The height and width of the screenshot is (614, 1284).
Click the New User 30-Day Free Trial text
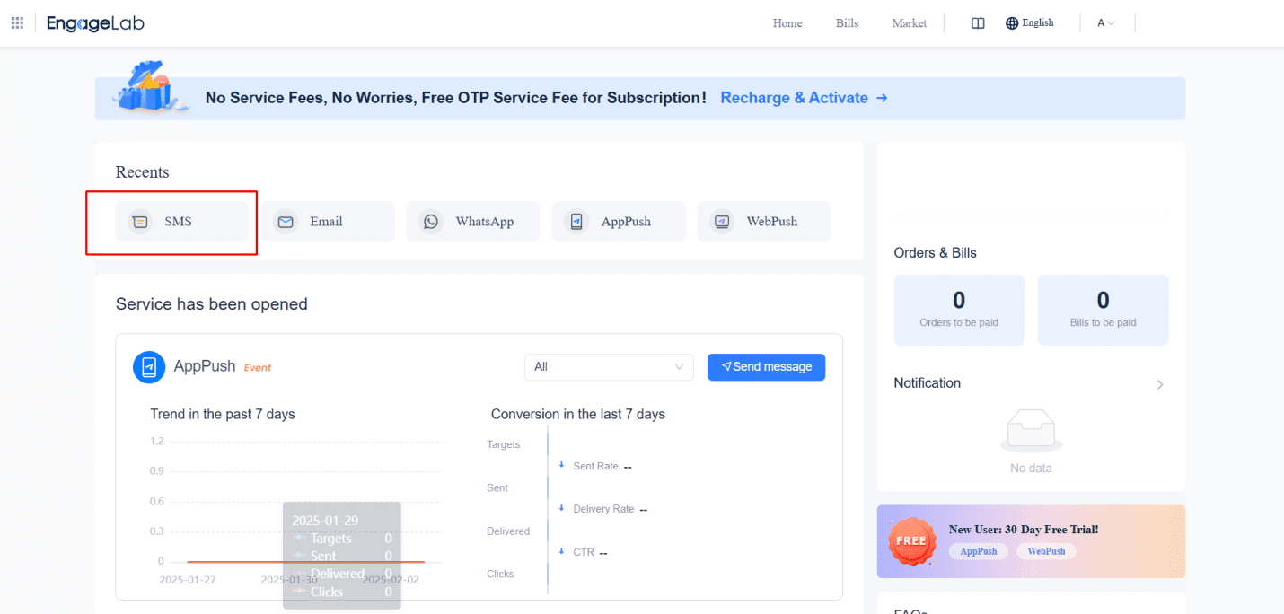pos(1024,530)
